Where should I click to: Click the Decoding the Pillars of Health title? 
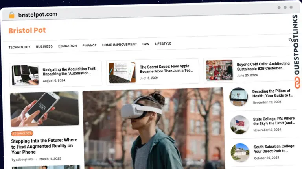(x=273, y=93)
